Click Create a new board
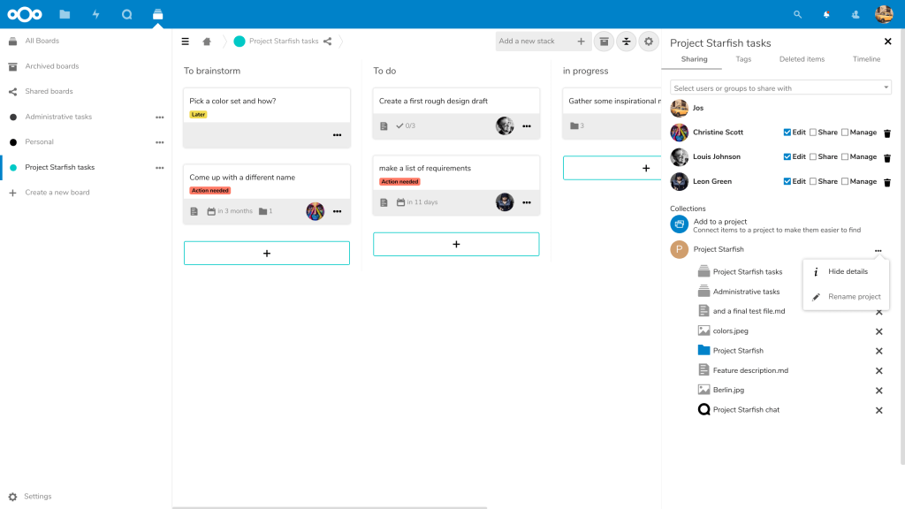 (x=57, y=193)
